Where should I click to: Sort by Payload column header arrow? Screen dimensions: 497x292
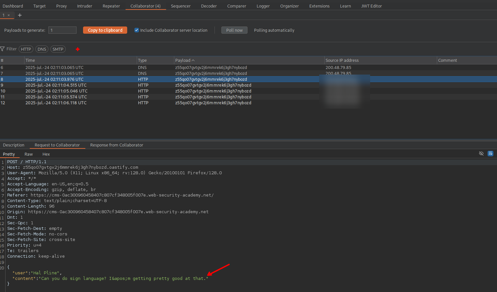(x=193, y=60)
